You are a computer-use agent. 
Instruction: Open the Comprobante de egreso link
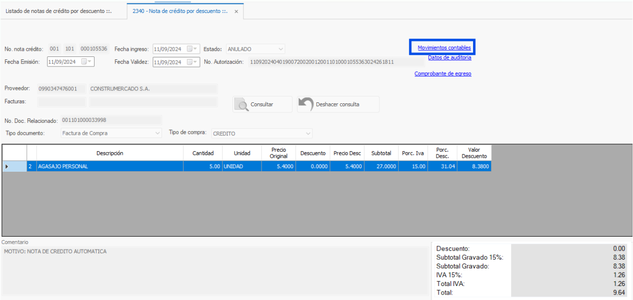pos(442,74)
